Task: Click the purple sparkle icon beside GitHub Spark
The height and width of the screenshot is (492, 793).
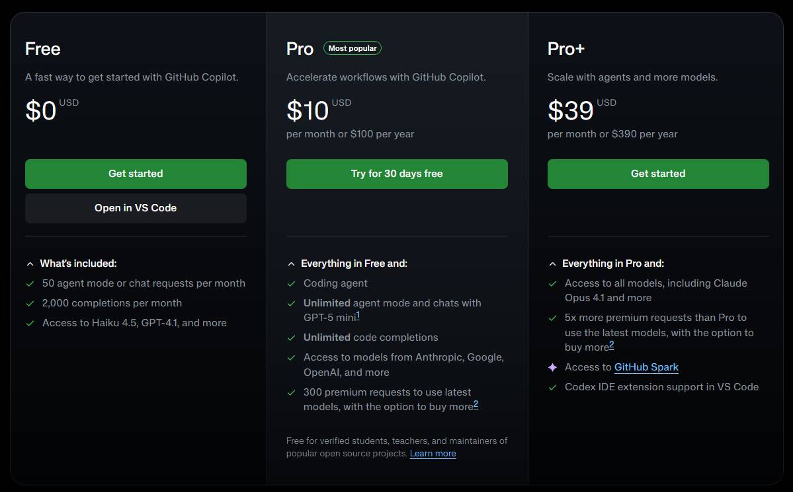Action: click(x=553, y=367)
